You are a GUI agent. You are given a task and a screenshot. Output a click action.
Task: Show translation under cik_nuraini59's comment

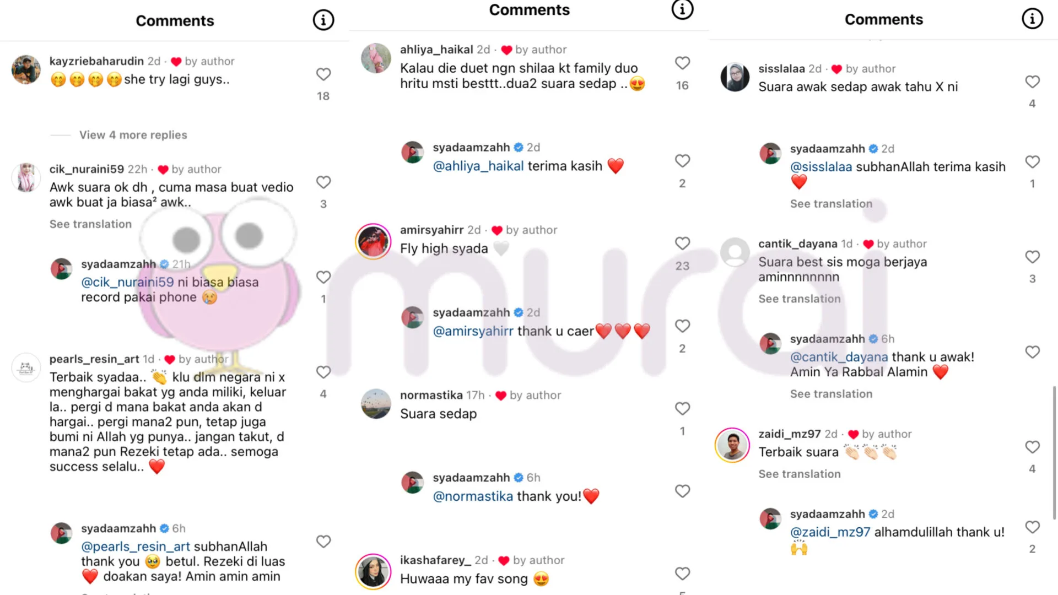pos(90,224)
